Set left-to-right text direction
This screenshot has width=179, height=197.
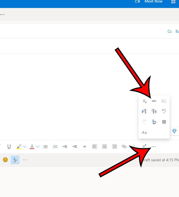click(144, 111)
